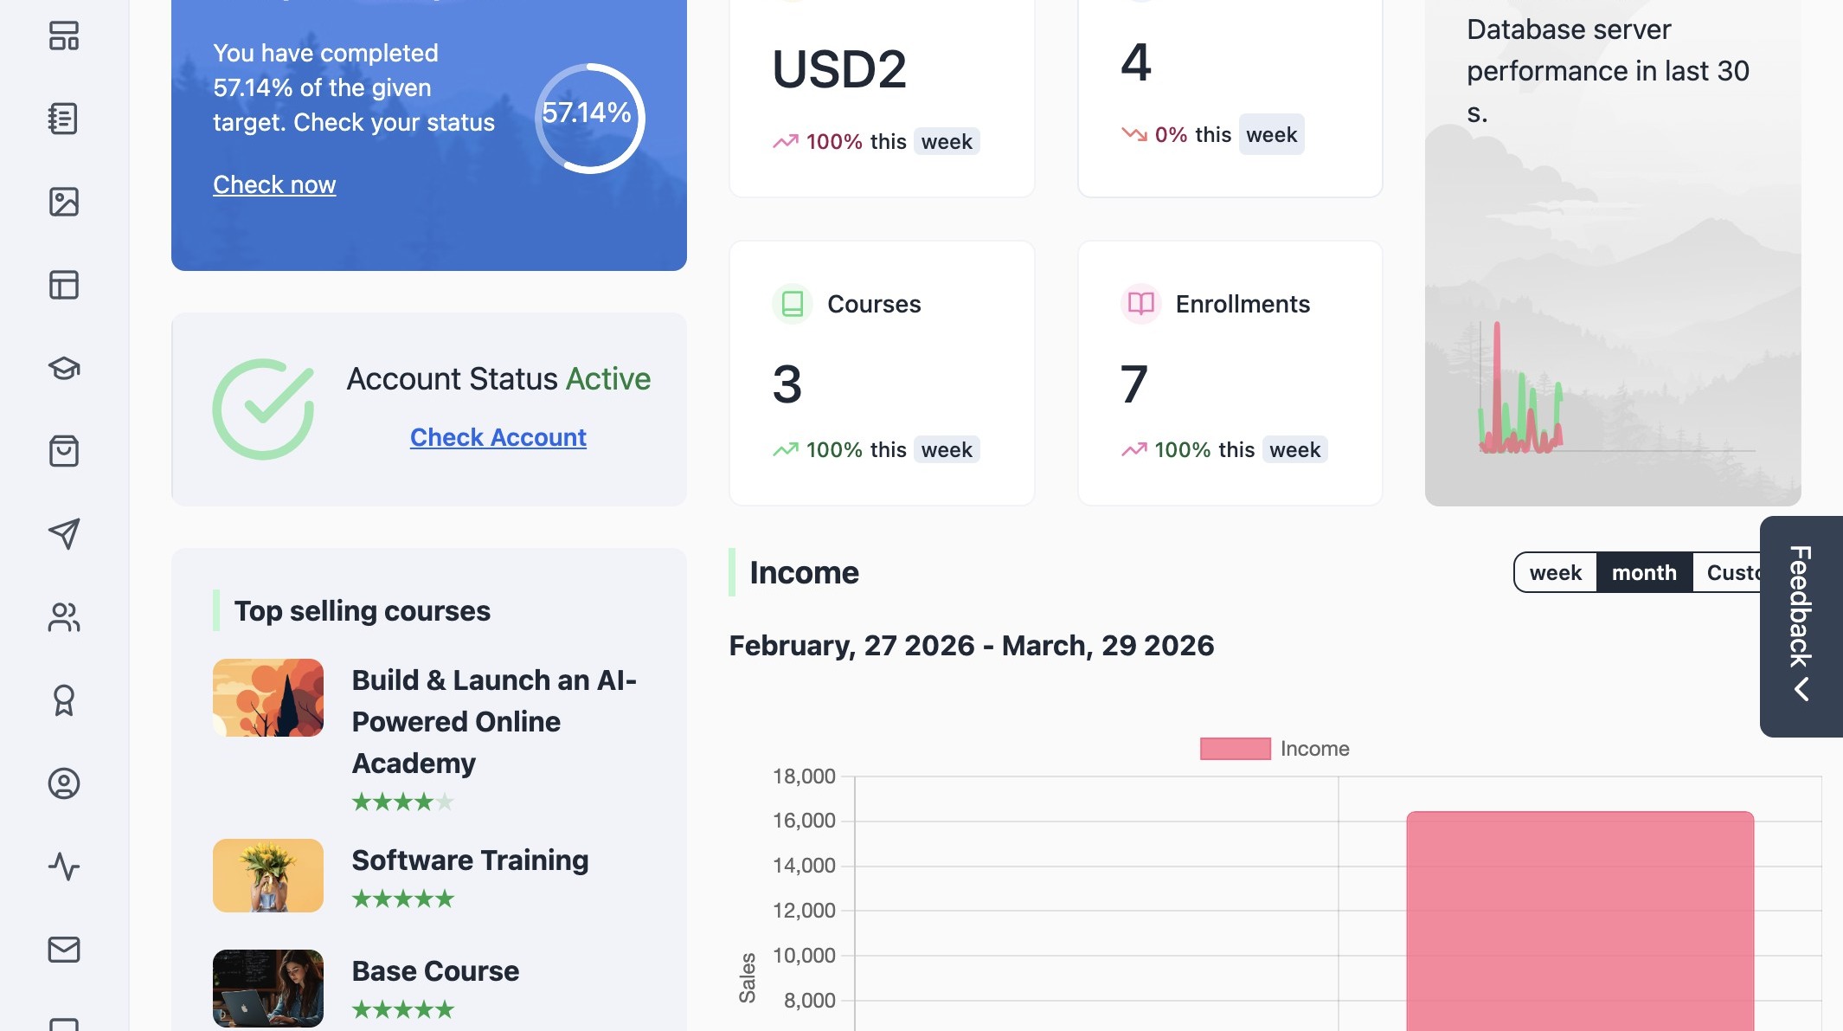Click the 'Sales' vertical axis title
Screen dimensions: 1843x1031
click(x=748, y=978)
